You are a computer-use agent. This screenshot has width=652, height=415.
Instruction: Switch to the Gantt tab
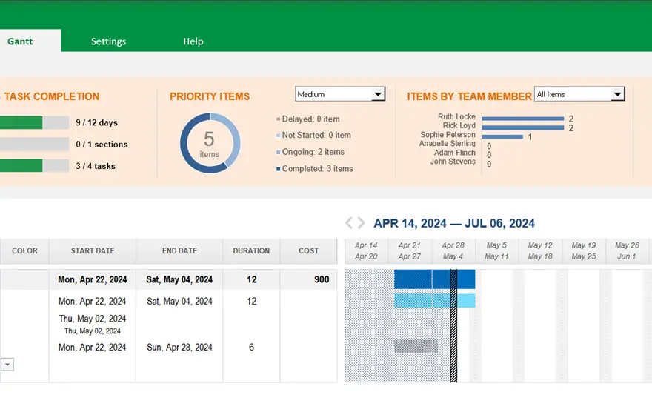click(x=20, y=41)
